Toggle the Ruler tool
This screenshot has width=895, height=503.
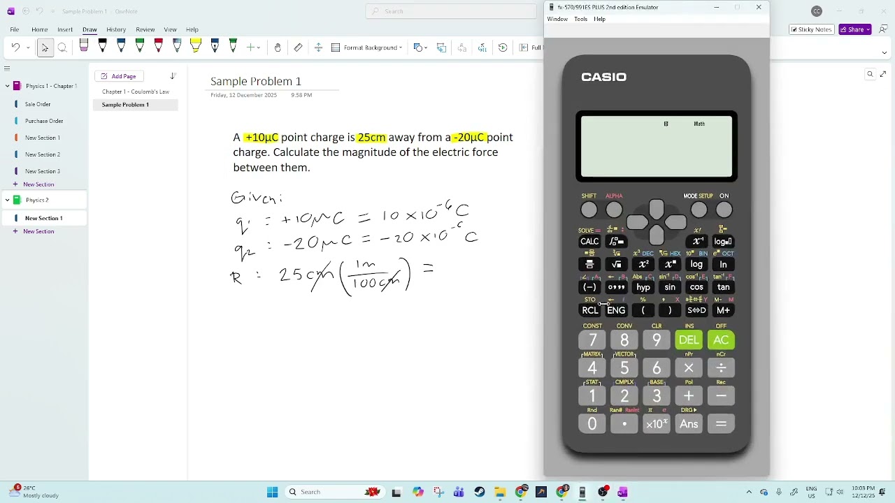pos(299,48)
